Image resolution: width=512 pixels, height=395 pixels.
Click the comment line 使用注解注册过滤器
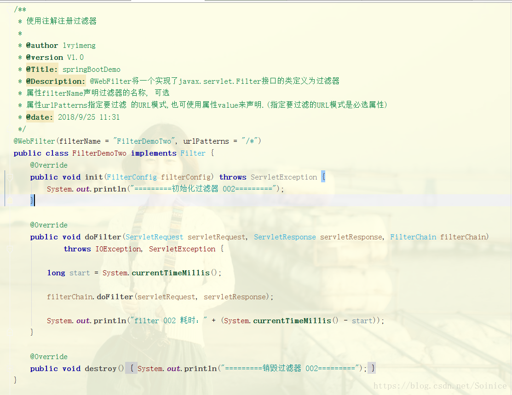tap(61, 21)
